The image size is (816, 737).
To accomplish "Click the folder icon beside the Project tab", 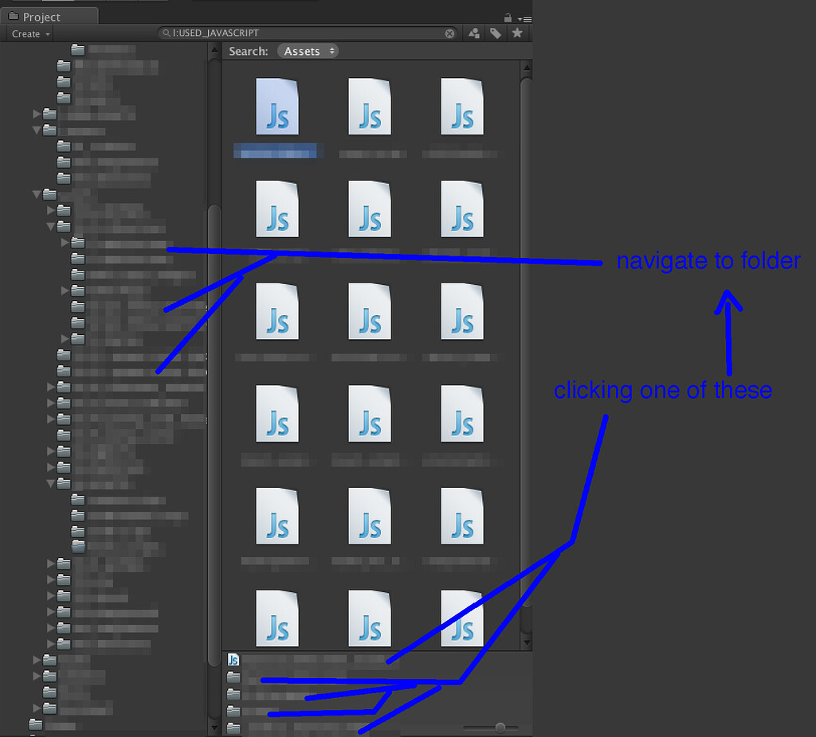I will pos(15,15).
